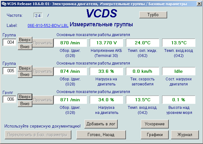Click the Ускорение button
The width and height of the screenshot is (203, 144).
pos(154,124)
